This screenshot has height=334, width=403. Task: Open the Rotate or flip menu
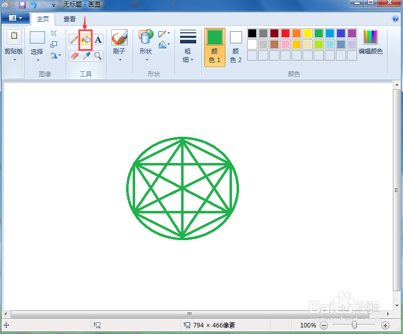click(55, 55)
